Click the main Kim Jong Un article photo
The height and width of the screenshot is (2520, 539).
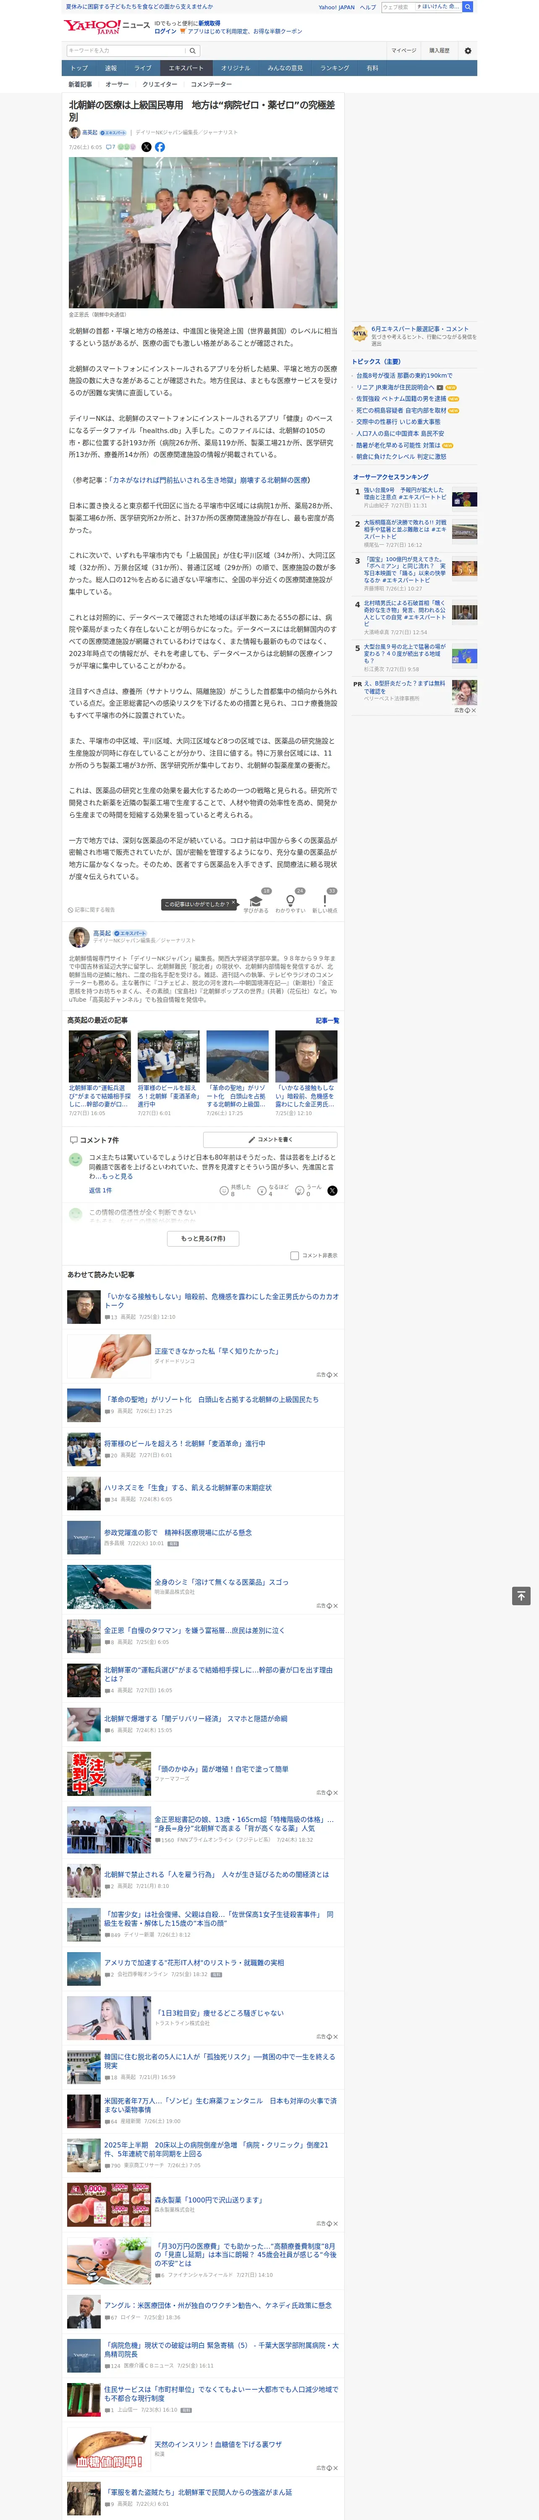pos(202,233)
